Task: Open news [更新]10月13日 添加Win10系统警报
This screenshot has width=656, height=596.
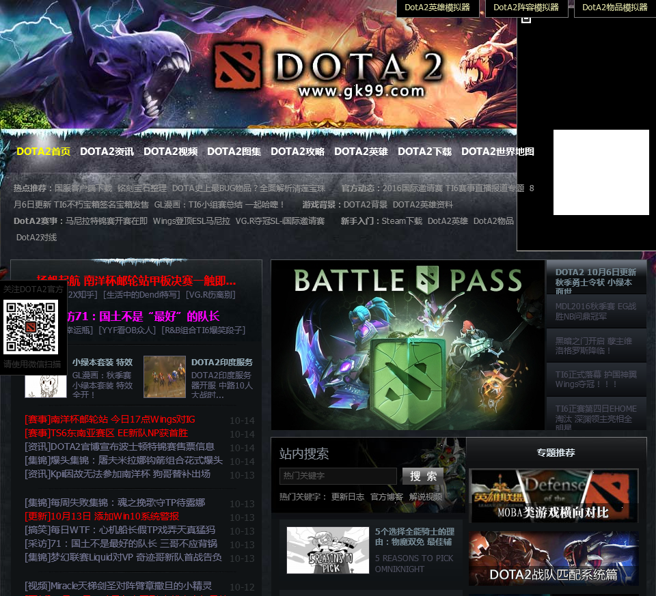Action: (x=102, y=516)
